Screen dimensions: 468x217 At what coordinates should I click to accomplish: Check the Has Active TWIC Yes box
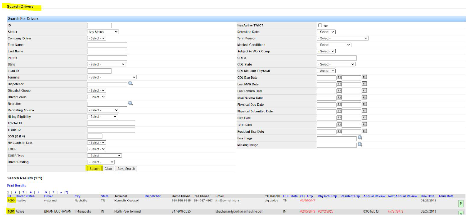(x=320, y=25)
